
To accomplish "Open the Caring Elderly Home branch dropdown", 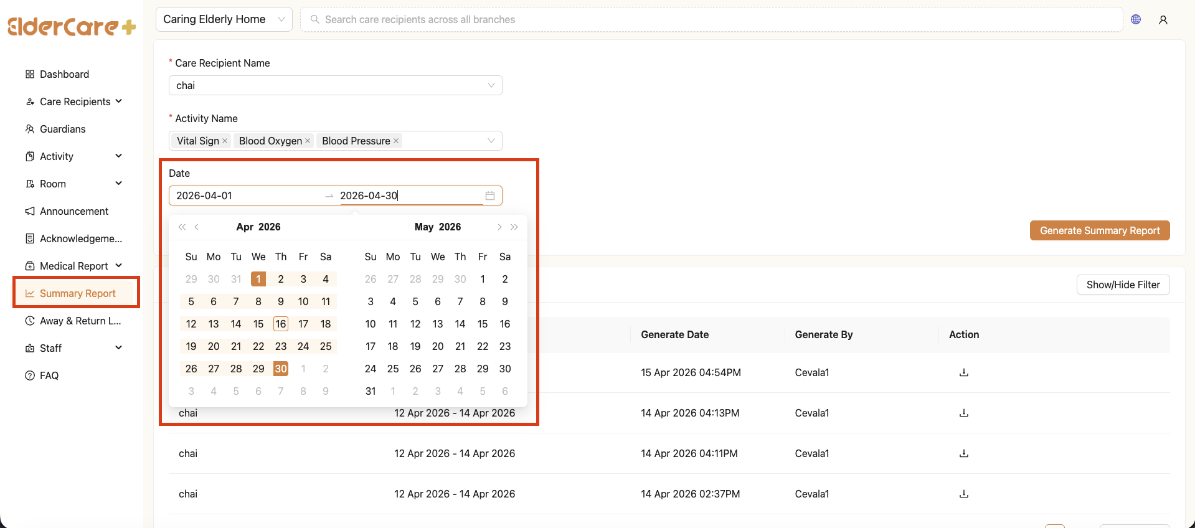I will click(x=224, y=19).
